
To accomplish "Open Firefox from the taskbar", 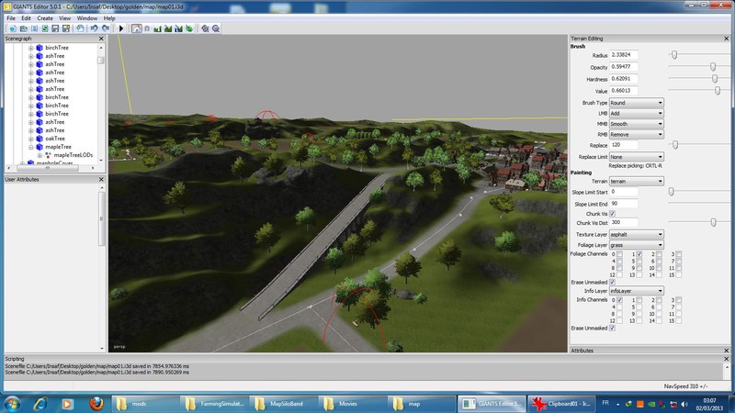I will coord(96,403).
